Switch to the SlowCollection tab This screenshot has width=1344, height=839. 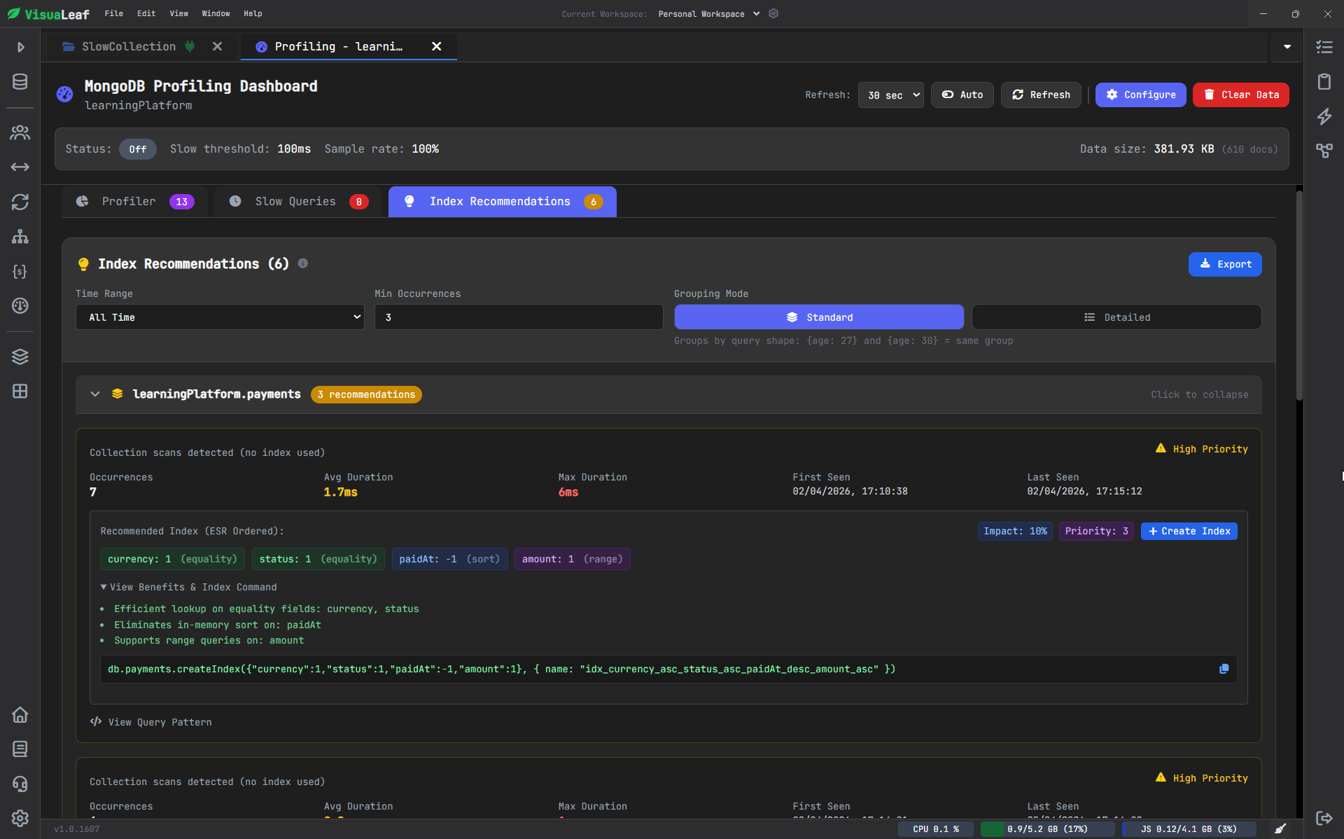(129, 46)
